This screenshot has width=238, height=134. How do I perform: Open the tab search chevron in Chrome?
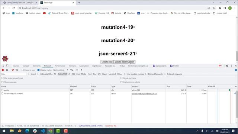click(x=213, y=3)
